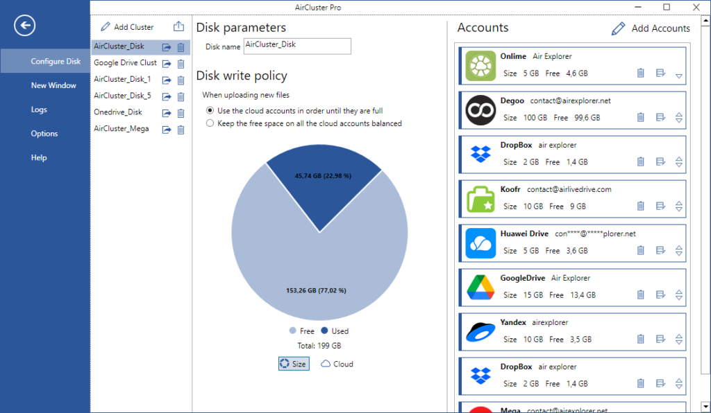The image size is (711, 413).
Task: Click the import icon above the cluster list
Action: click(x=178, y=26)
